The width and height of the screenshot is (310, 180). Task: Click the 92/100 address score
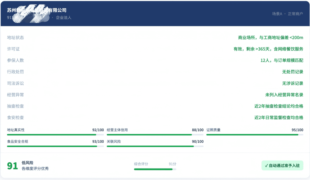98,130
